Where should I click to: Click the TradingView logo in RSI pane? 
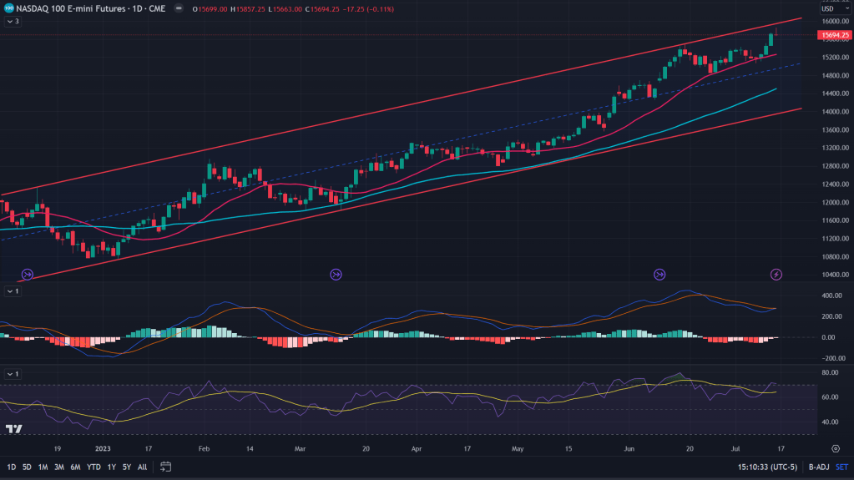click(x=13, y=429)
